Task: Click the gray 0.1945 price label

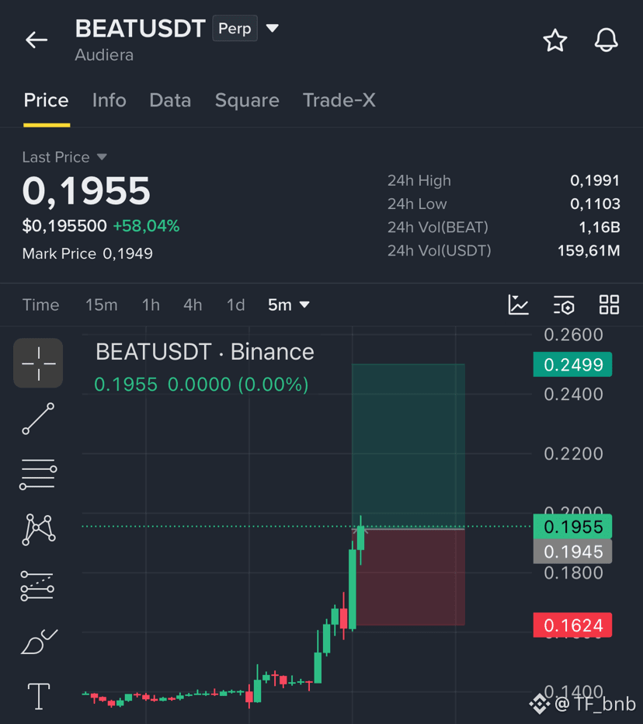Action: coord(572,552)
